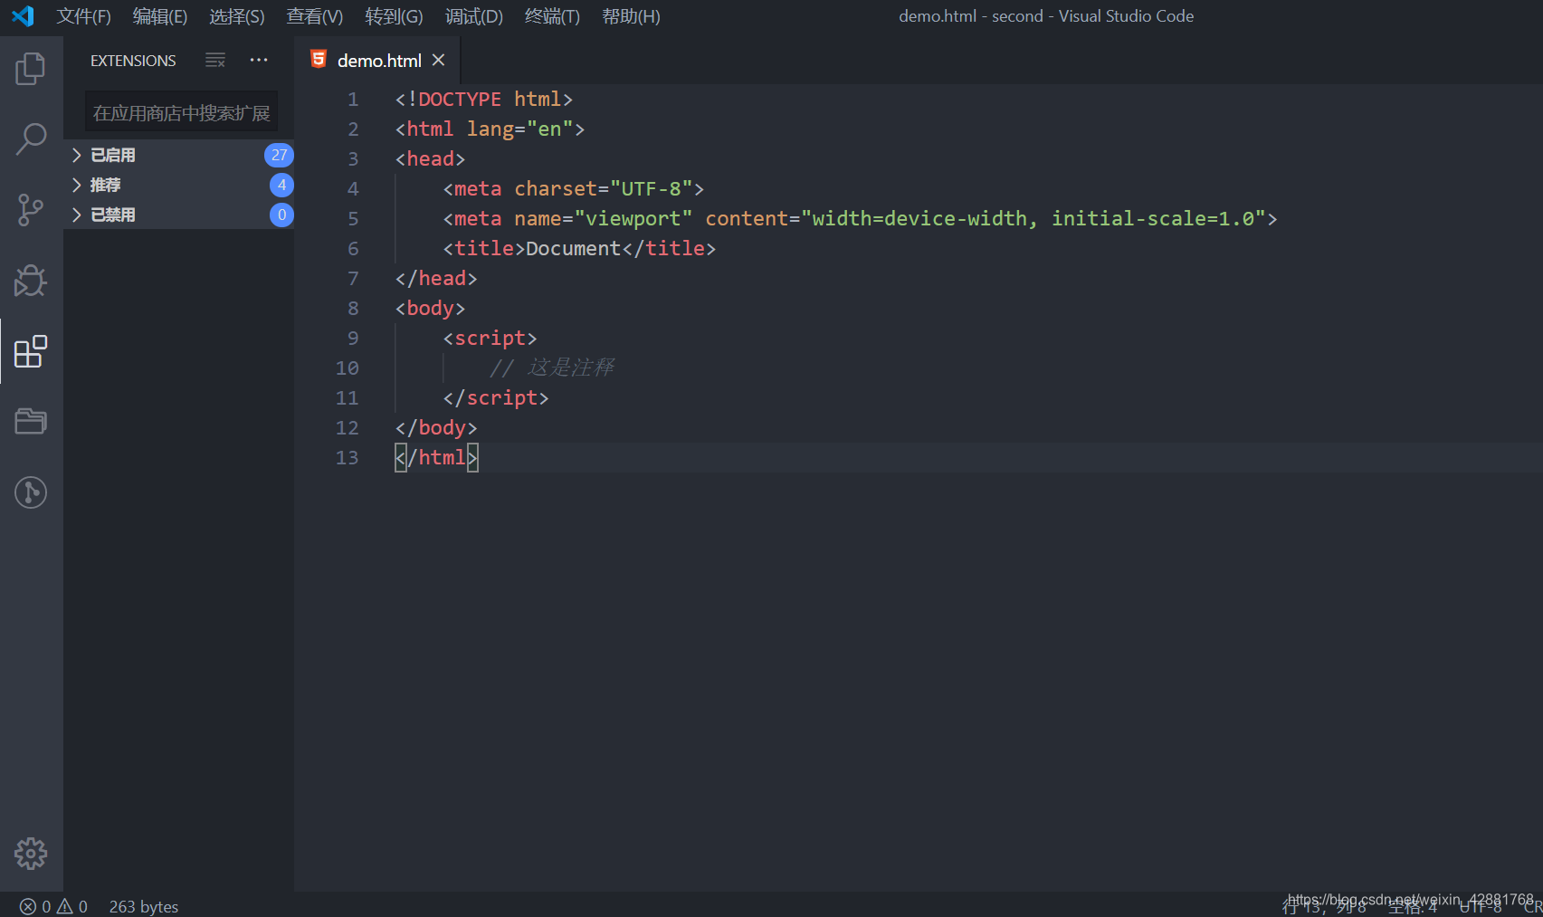Open the Source Control view
This screenshot has width=1543, height=917.
[x=31, y=210]
